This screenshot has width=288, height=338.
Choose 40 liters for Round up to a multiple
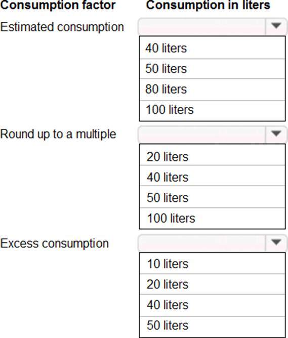point(213,177)
